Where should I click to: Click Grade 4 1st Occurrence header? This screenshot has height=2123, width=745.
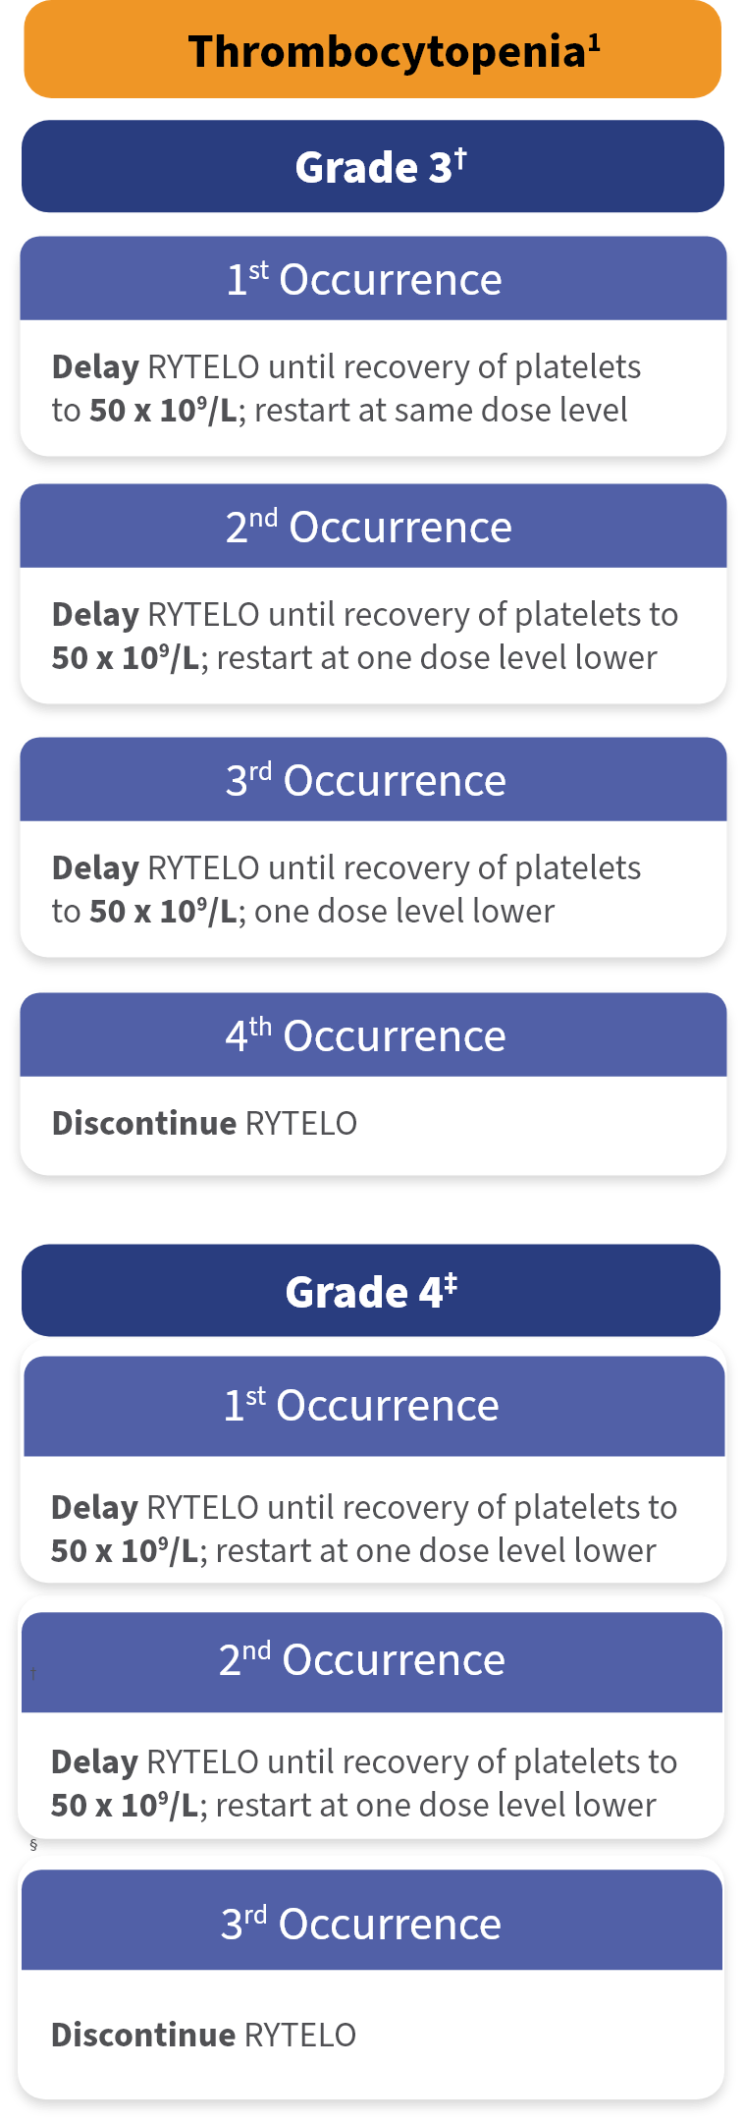[374, 1406]
